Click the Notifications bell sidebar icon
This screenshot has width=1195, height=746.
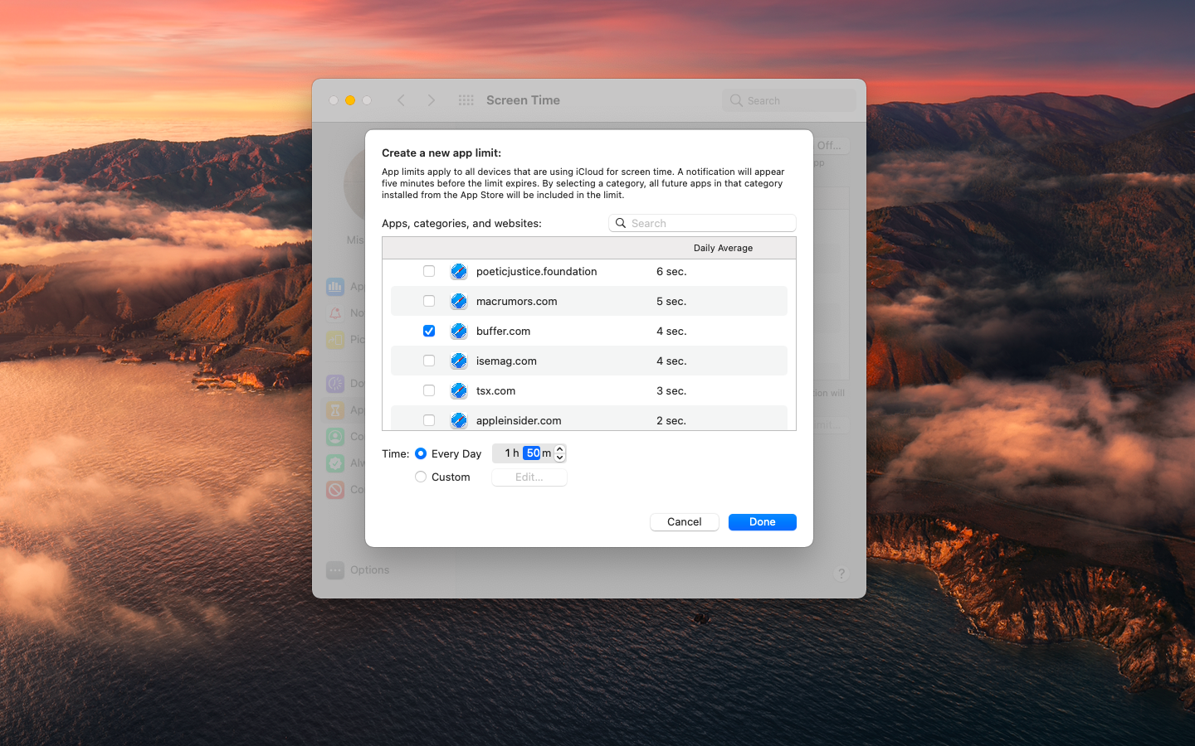click(335, 313)
